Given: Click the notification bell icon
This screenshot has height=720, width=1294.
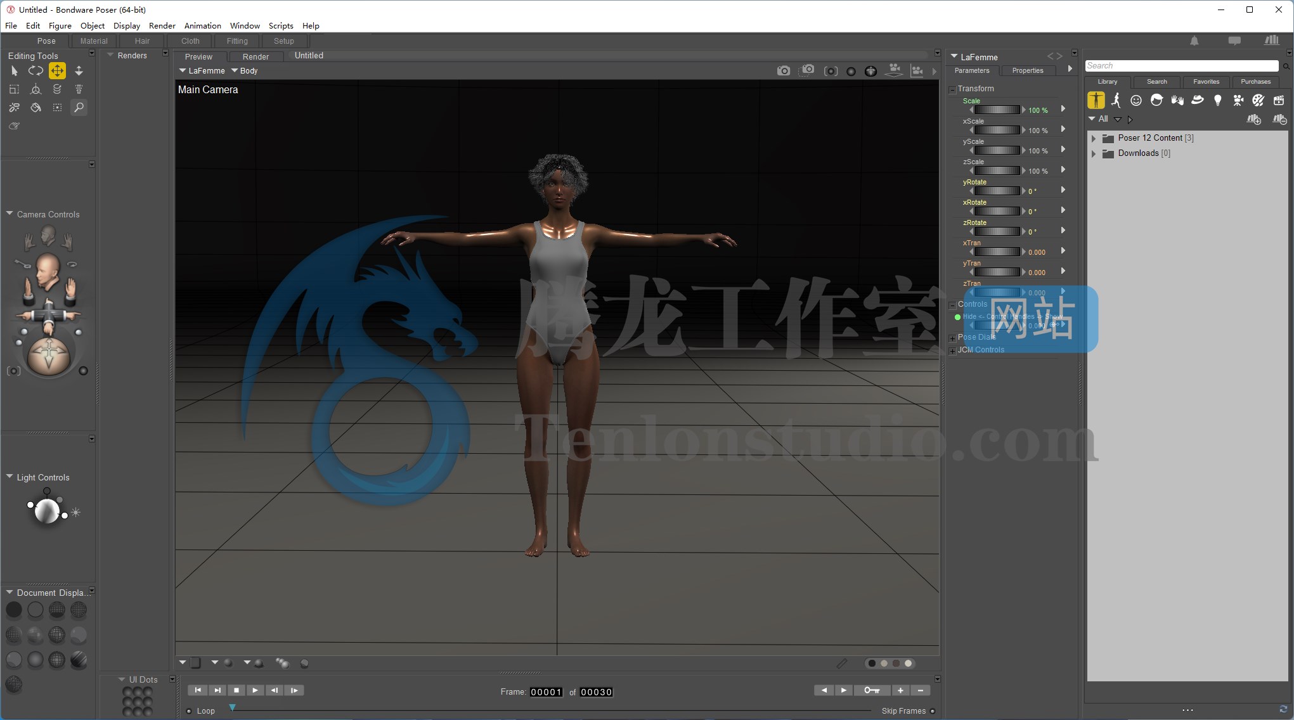Looking at the screenshot, I should 1194,41.
